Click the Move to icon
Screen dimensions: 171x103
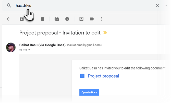tap(81, 19)
